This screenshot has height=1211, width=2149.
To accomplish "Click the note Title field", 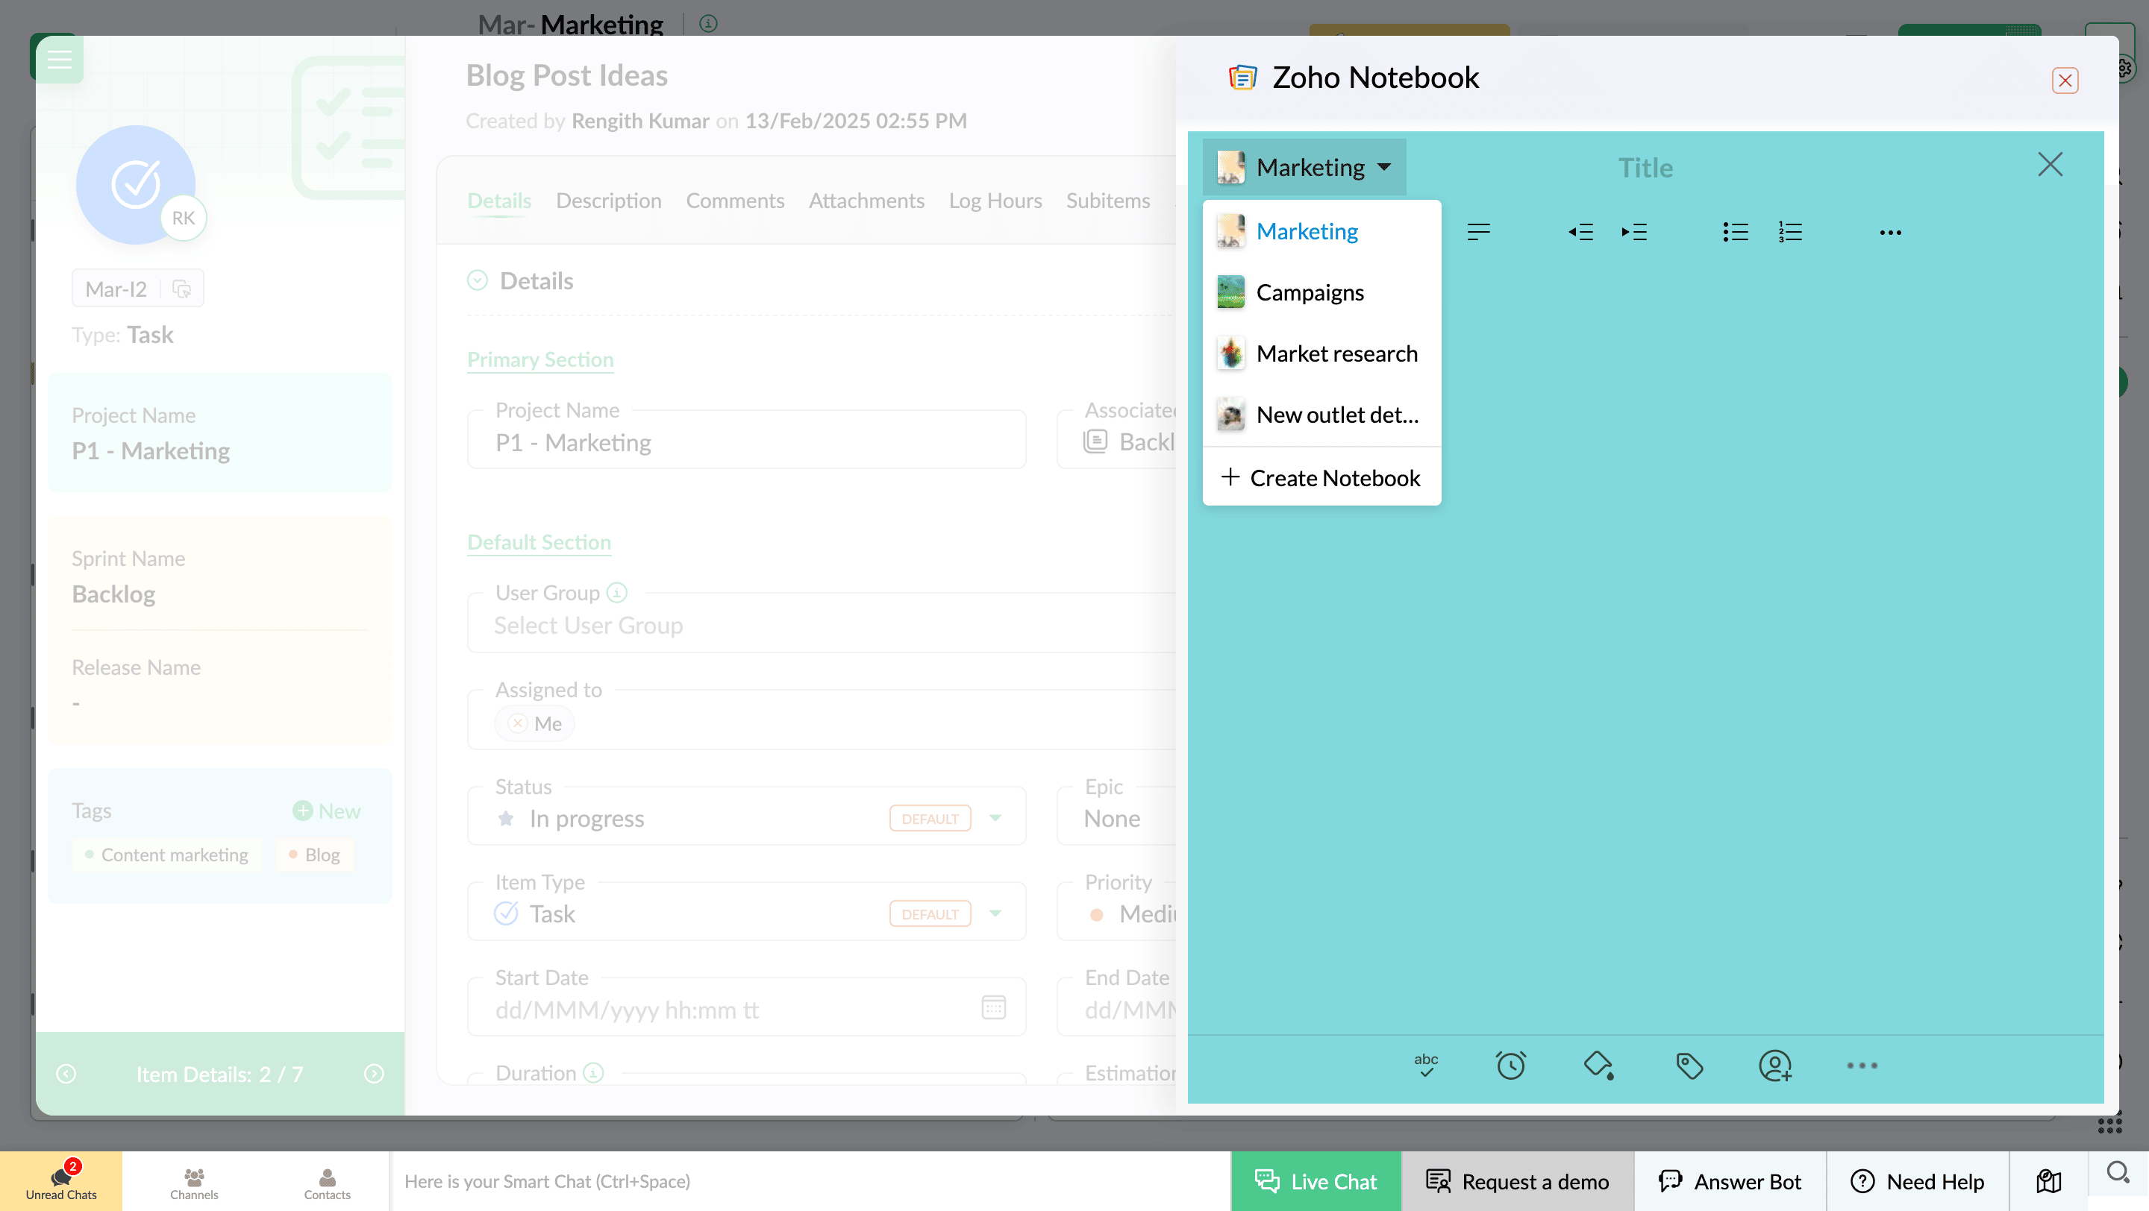I will (1645, 168).
